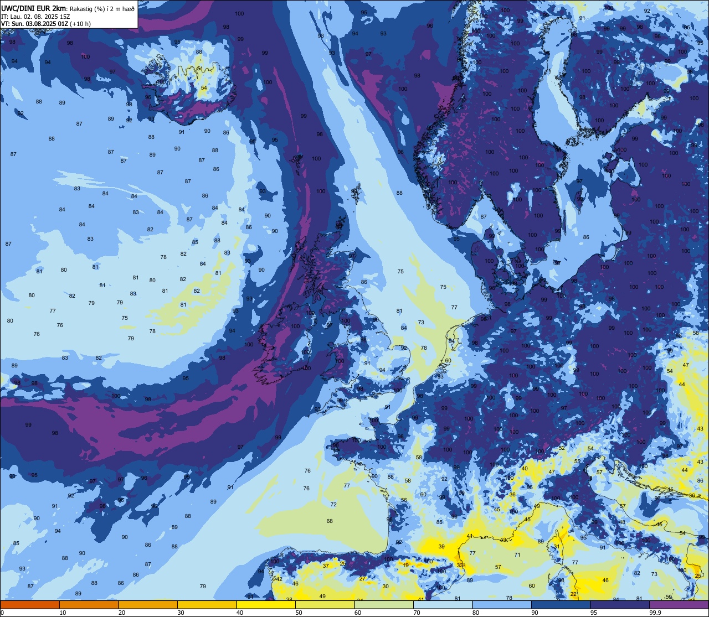
Task: Click the humidity value '19' in northeastern Spain
Action: [x=405, y=566]
